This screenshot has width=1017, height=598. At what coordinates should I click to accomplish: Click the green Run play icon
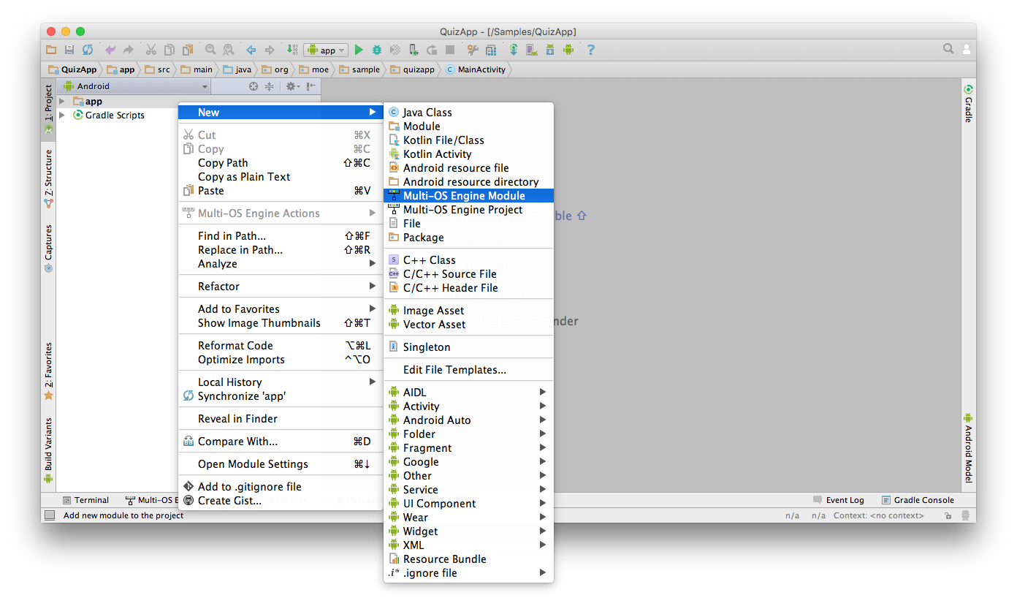(x=358, y=50)
